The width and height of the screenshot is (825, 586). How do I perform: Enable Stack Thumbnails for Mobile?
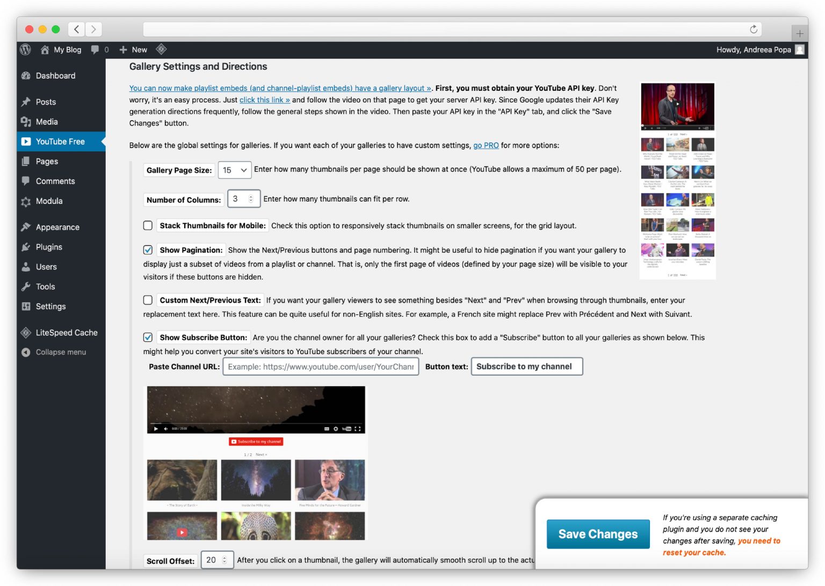148,225
